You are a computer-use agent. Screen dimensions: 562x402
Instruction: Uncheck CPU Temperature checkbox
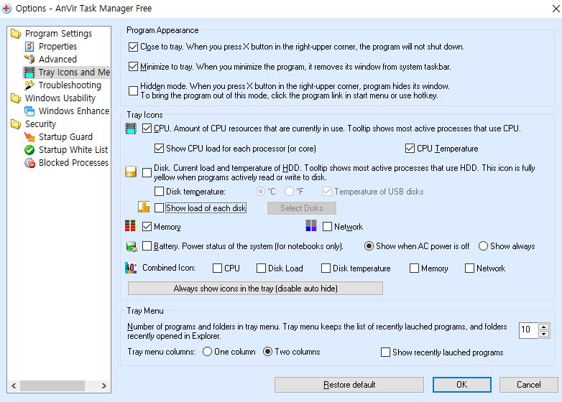point(410,148)
